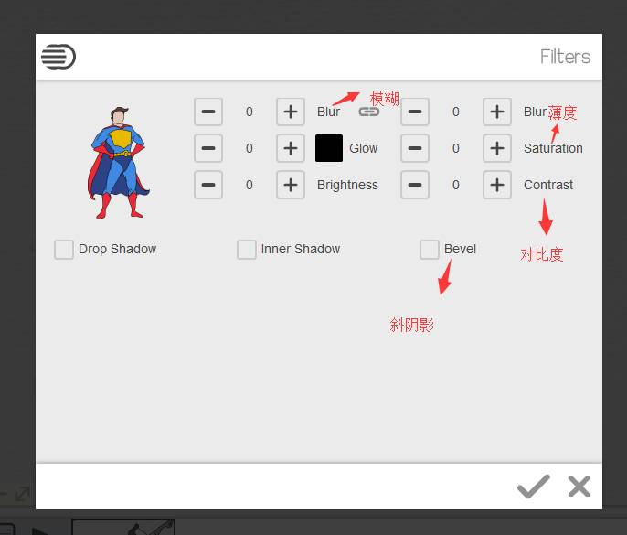
Task: Click the right Blur value field
Action: click(x=456, y=112)
